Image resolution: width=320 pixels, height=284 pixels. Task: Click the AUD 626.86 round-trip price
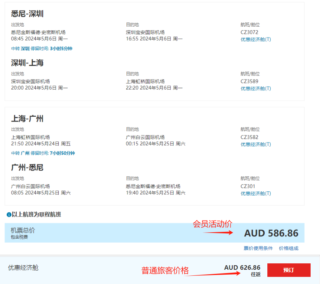pyautogui.click(x=242, y=267)
